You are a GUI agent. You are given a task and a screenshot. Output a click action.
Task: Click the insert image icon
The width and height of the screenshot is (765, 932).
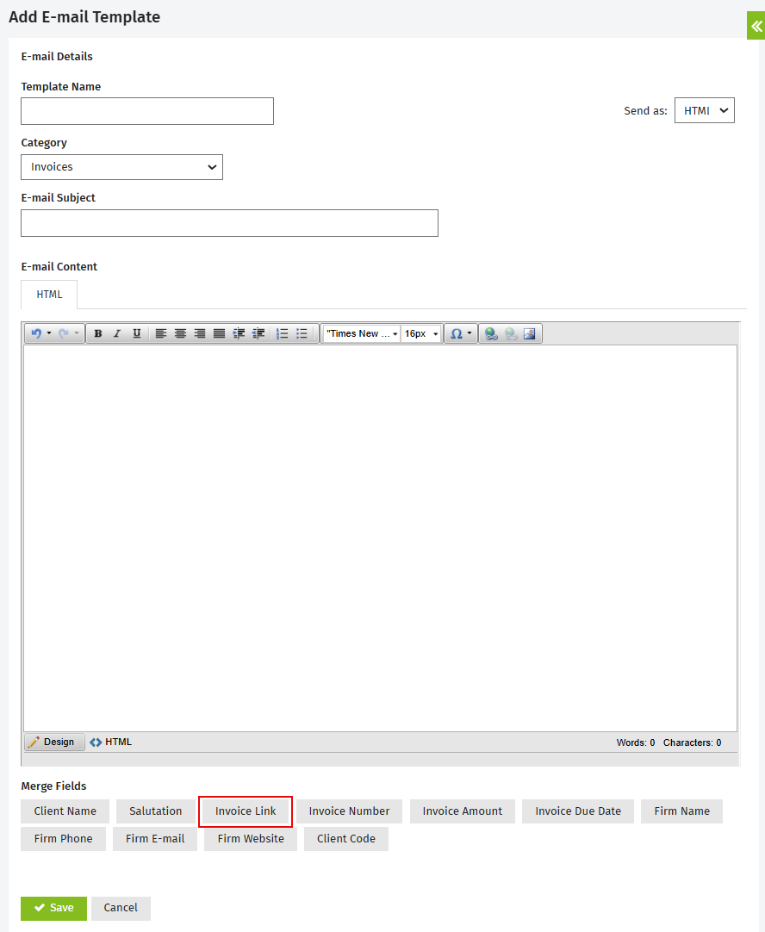coord(530,333)
